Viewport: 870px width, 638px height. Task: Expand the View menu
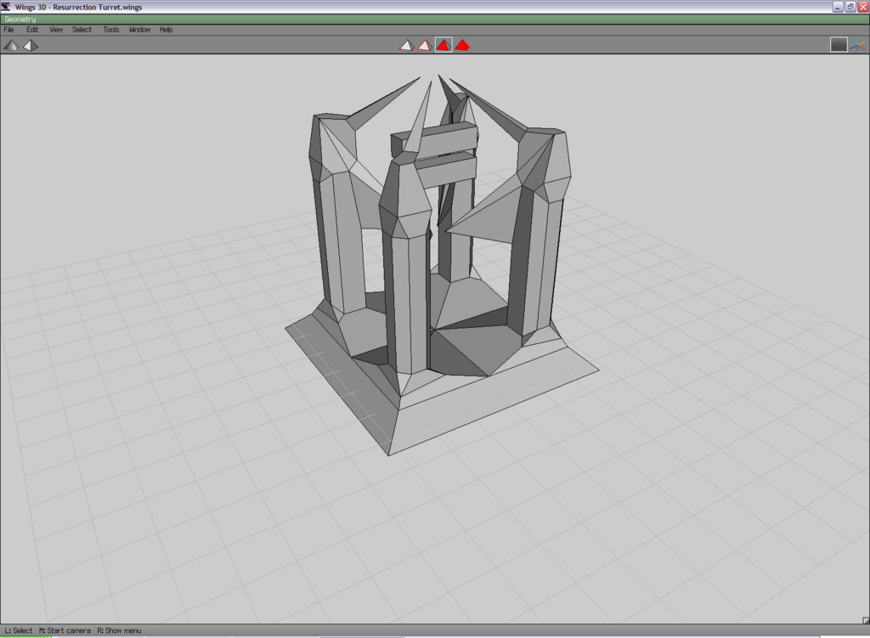coord(56,30)
